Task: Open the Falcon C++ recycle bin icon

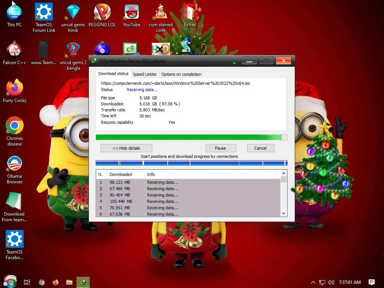Action: 15,52
